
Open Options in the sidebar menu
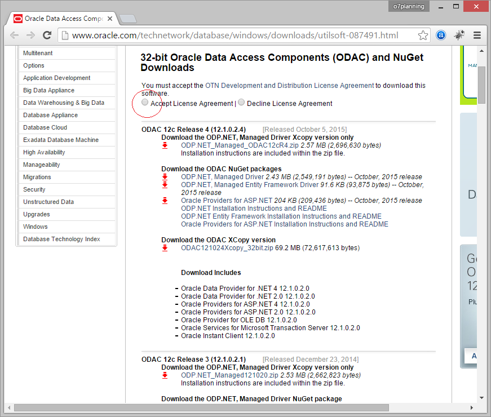(67, 65)
